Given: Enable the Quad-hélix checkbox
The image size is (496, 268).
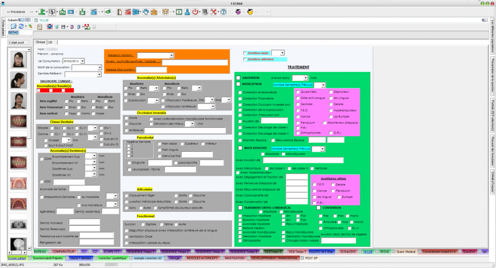Looking at the screenshot, I should pyautogui.click(x=298, y=91).
